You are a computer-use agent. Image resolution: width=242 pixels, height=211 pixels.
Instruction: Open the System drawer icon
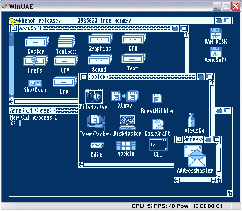(37, 41)
